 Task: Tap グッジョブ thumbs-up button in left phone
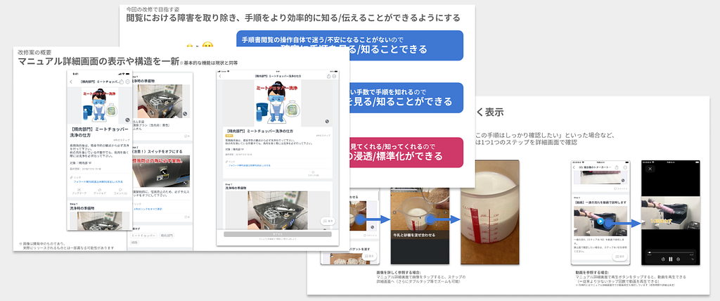(100, 191)
